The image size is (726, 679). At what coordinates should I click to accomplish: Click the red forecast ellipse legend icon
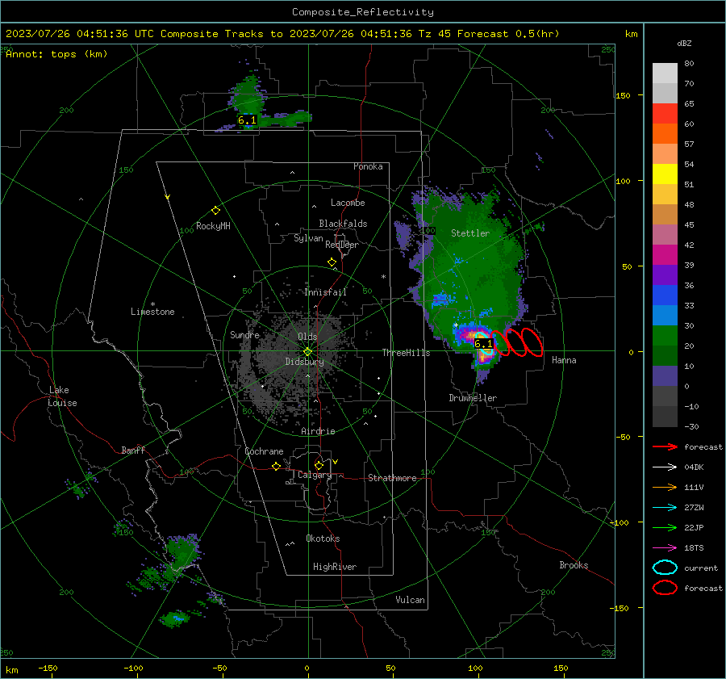pyautogui.click(x=665, y=588)
